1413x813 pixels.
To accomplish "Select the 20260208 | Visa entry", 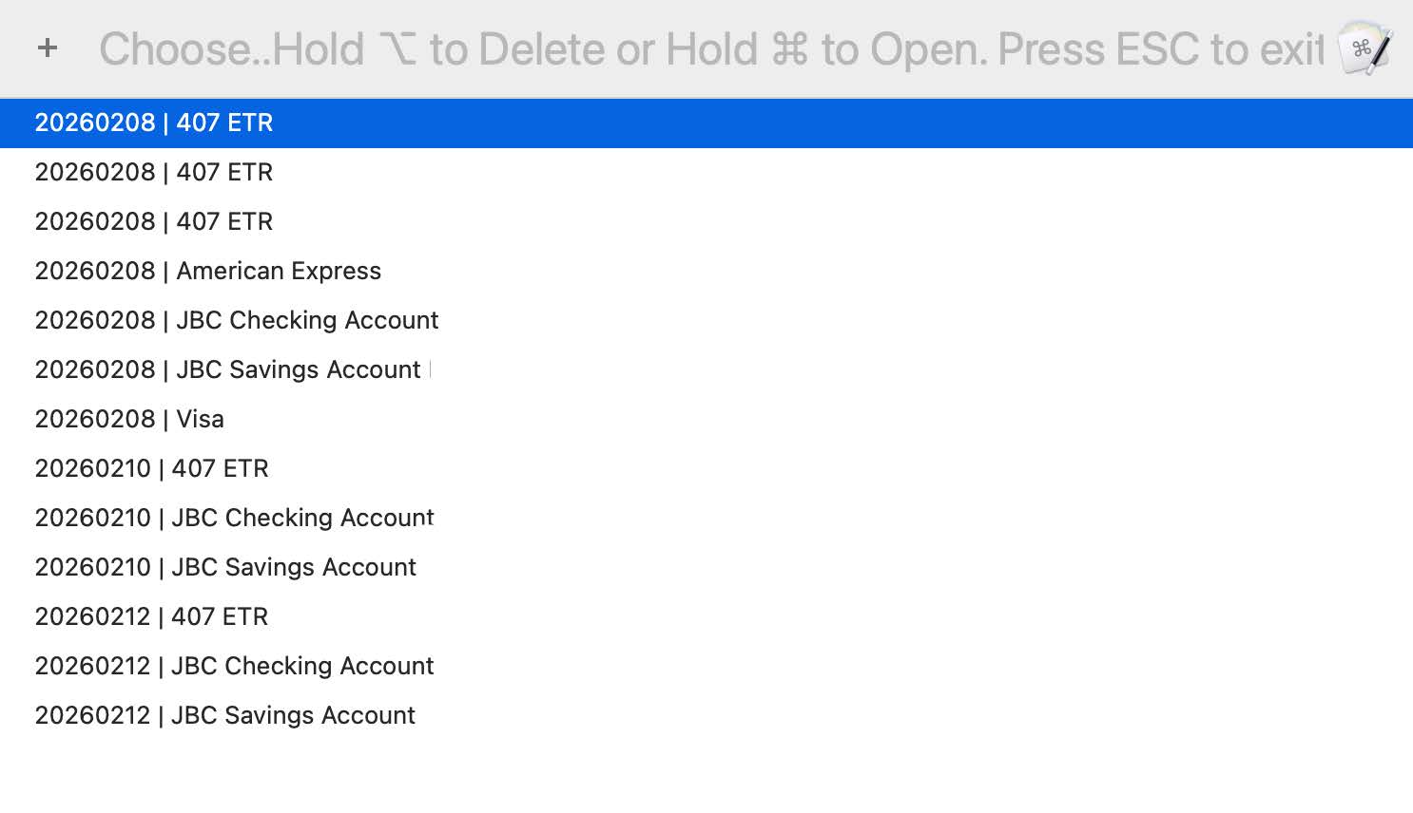I will point(129,420).
